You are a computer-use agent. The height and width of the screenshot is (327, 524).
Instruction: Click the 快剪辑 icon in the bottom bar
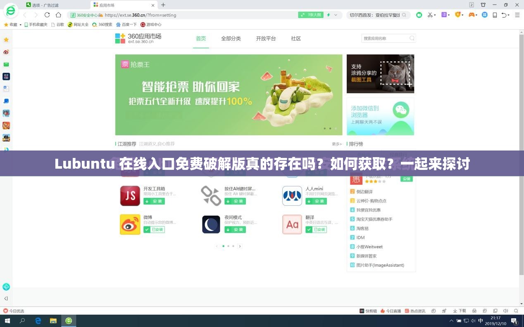363,311
